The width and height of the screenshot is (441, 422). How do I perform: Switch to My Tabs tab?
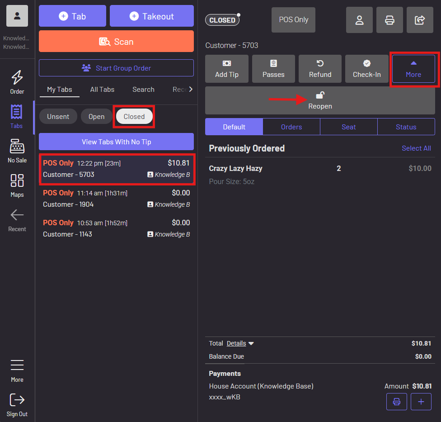[59, 90]
